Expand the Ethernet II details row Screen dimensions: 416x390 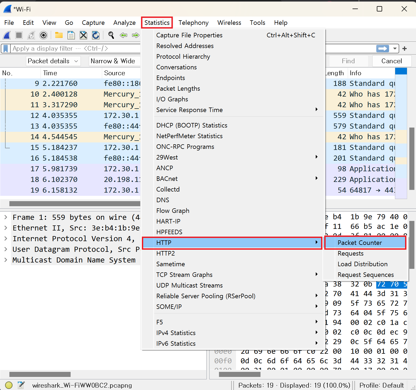(x=6, y=228)
